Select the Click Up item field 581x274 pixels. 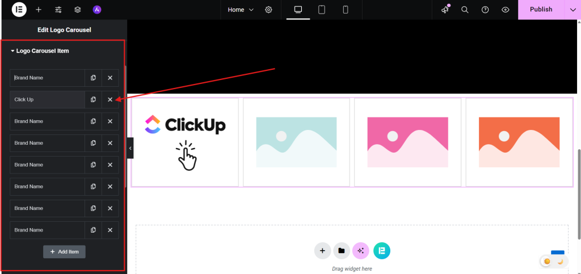pos(48,100)
